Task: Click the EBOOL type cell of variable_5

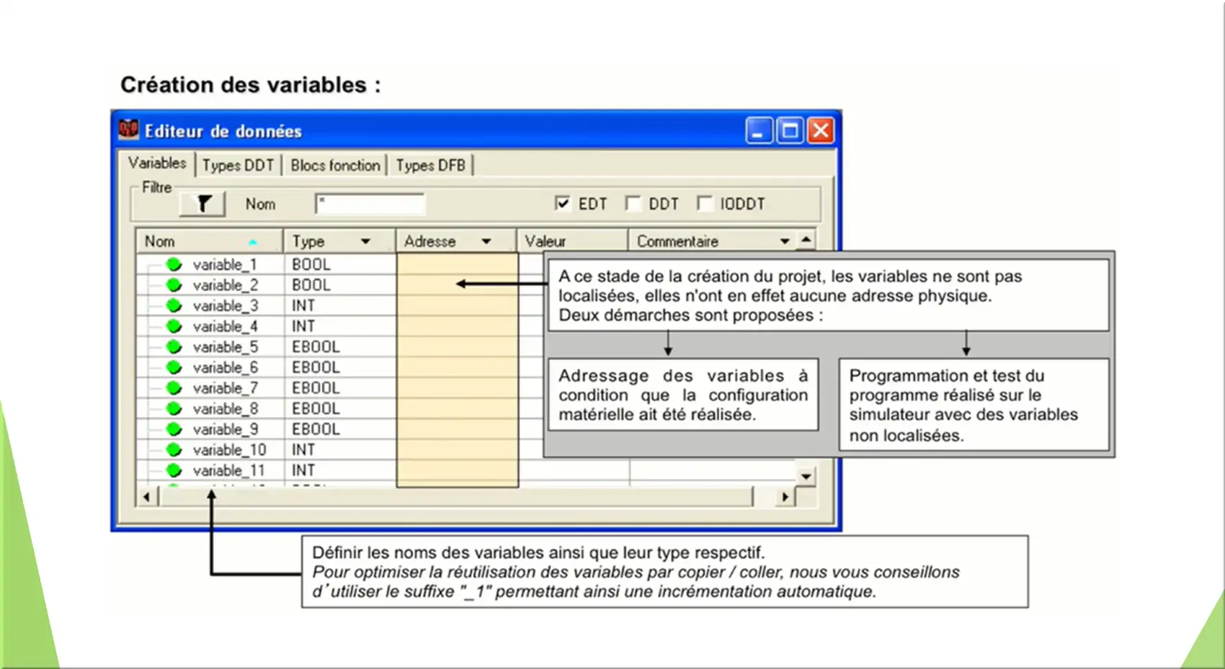Action: [340, 347]
